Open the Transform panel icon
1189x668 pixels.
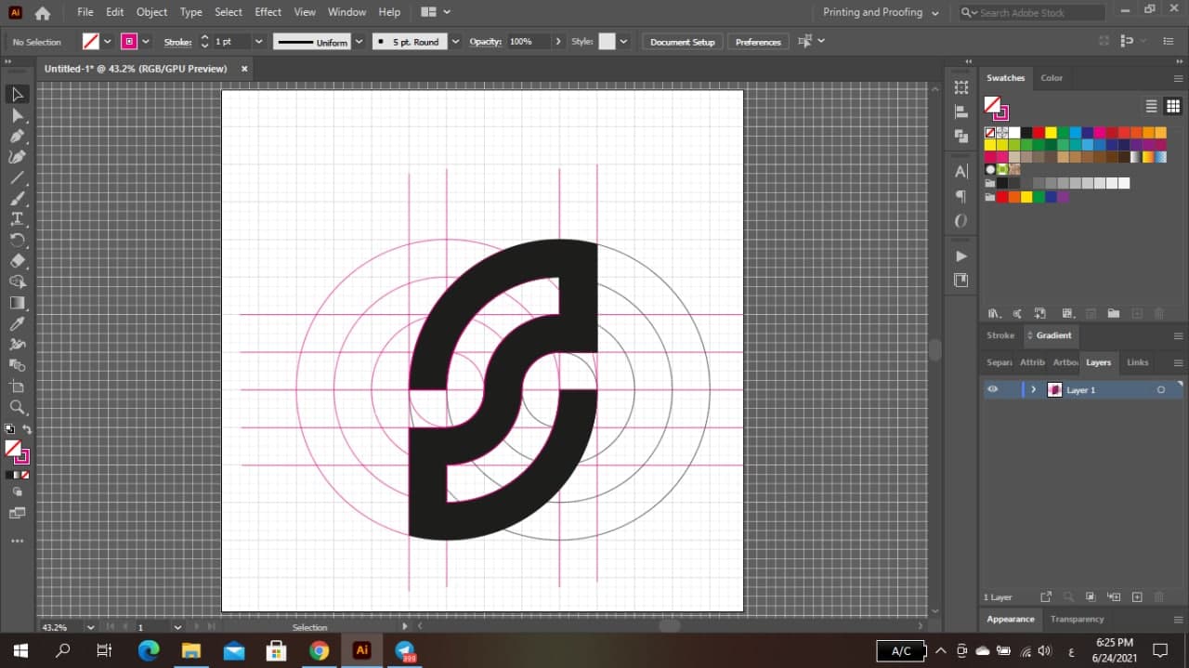click(961, 87)
